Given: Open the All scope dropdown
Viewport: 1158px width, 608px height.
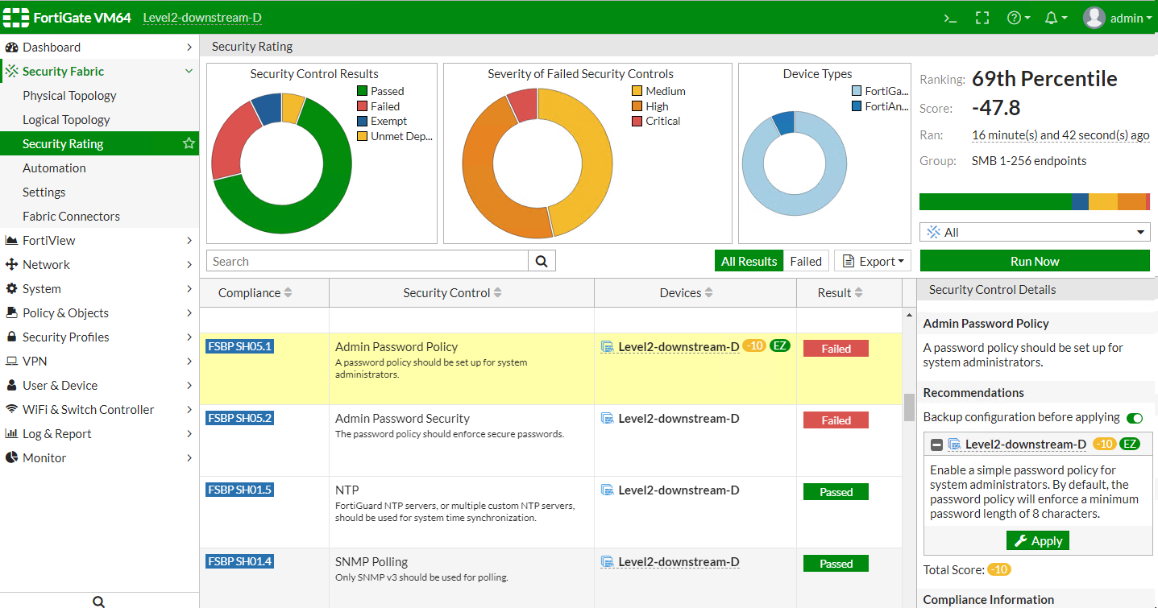Looking at the screenshot, I should tap(1035, 232).
